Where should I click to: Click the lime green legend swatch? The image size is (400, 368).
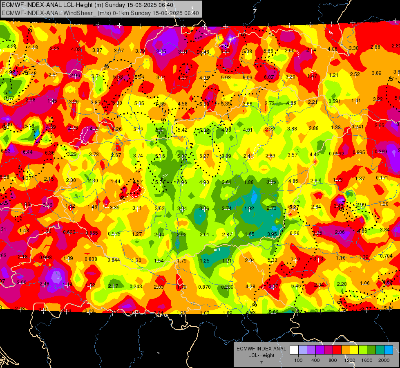(x=363, y=350)
